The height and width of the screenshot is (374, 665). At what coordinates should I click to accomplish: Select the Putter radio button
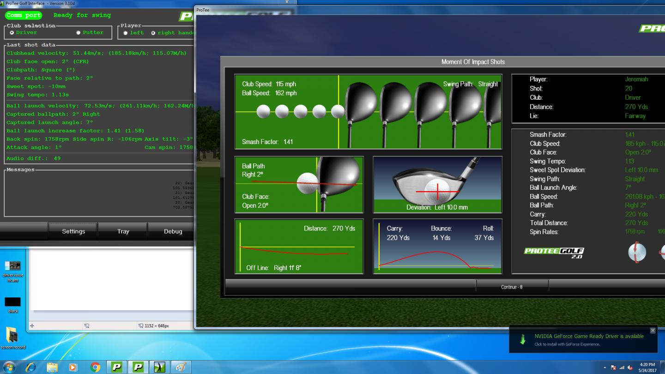(x=79, y=33)
